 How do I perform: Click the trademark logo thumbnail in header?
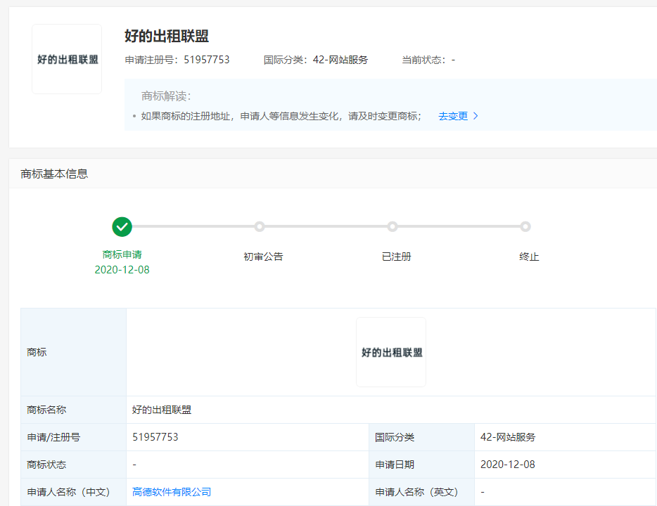[67, 59]
